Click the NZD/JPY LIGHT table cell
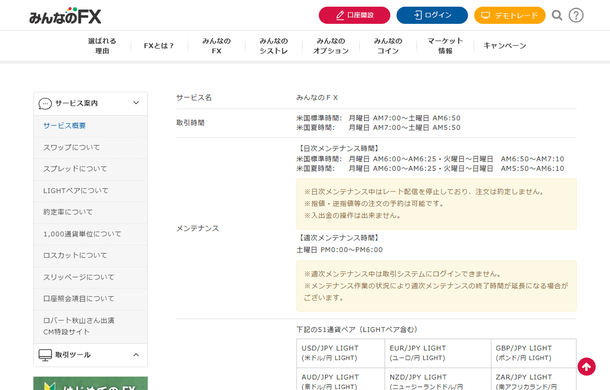 438,379
